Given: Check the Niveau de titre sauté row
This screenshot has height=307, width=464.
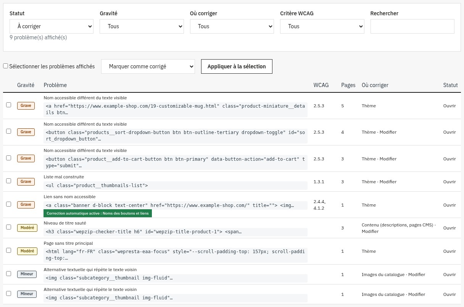Looking at the screenshot, I should pos(9,227).
